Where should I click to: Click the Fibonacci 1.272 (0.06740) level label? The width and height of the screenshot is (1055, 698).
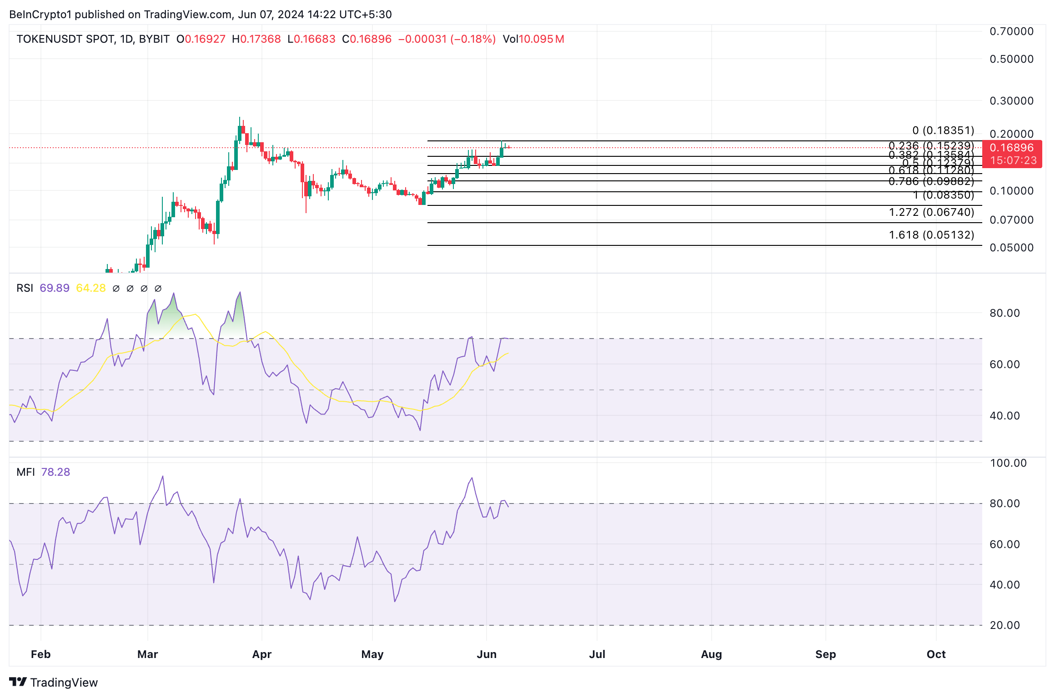931,212
